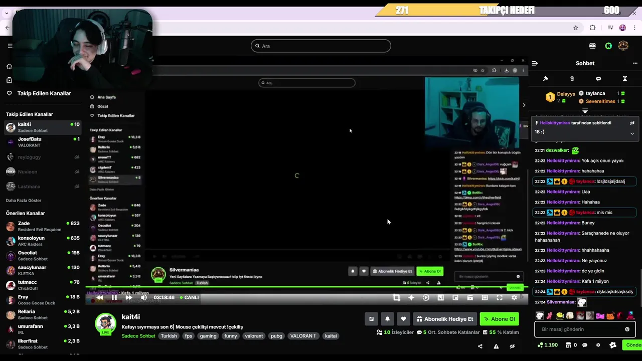Open browser extensions puzzle icon
642x361 pixels.
[593, 28]
